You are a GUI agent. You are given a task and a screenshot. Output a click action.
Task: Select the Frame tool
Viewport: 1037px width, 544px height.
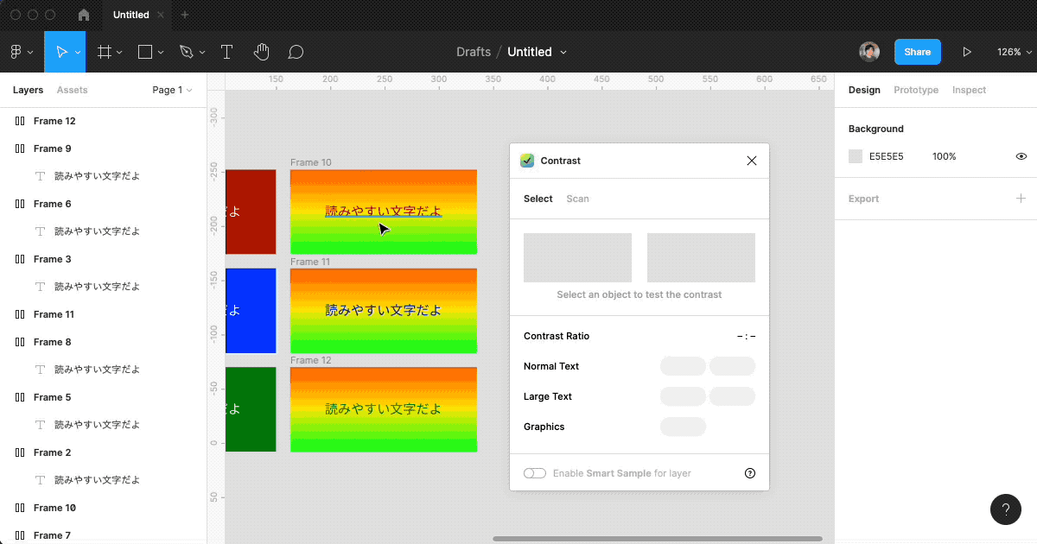105,52
